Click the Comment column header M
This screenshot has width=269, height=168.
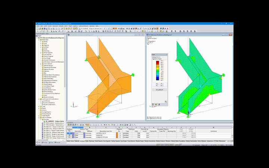click(213, 128)
